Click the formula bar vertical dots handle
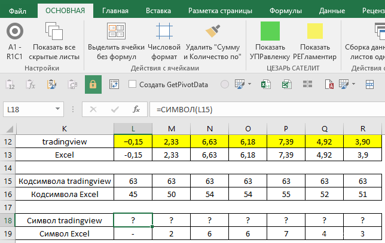The height and width of the screenshot is (243, 385). tap(73, 109)
